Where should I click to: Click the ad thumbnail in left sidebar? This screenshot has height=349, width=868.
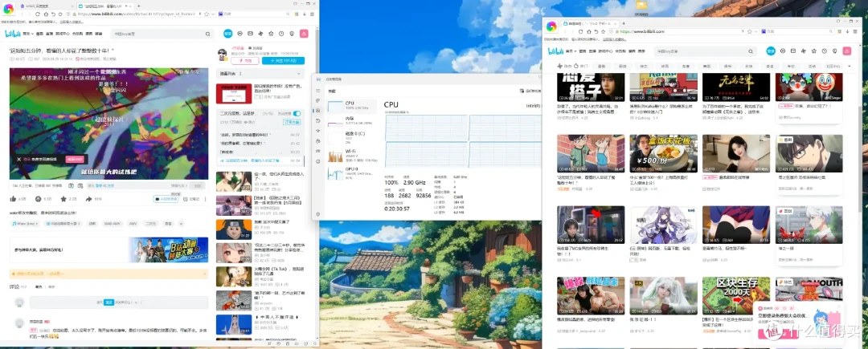tap(234, 94)
